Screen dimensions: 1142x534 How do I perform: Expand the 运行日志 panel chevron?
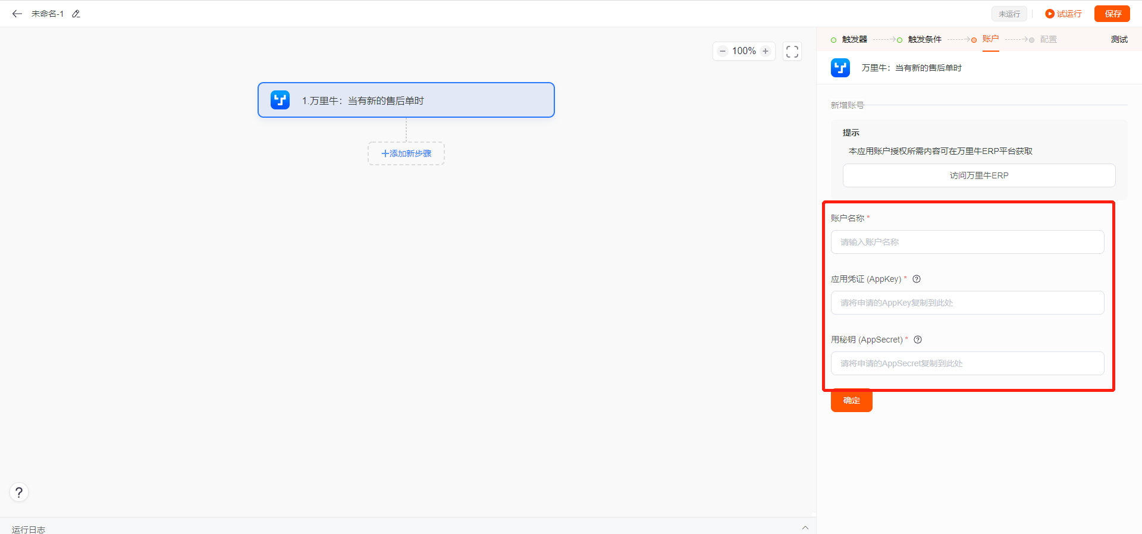[x=805, y=527]
